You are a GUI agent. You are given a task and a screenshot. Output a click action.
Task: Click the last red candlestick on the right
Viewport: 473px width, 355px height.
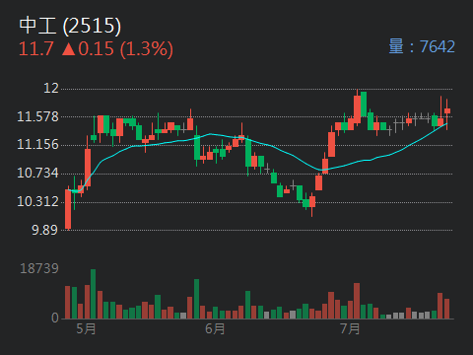pyautogui.click(x=447, y=114)
